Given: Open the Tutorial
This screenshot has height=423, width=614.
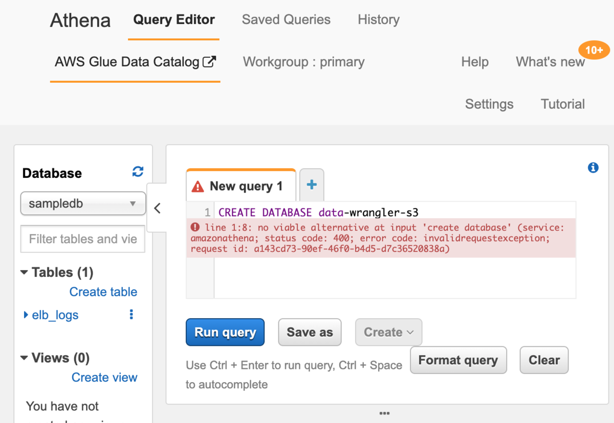Looking at the screenshot, I should (x=563, y=104).
